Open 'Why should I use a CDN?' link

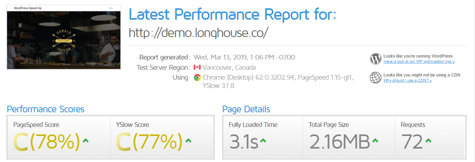tap(407, 80)
